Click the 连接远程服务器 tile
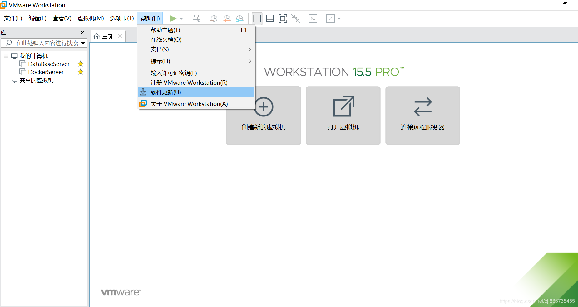Viewport: 578px width, 307px height. click(423, 116)
